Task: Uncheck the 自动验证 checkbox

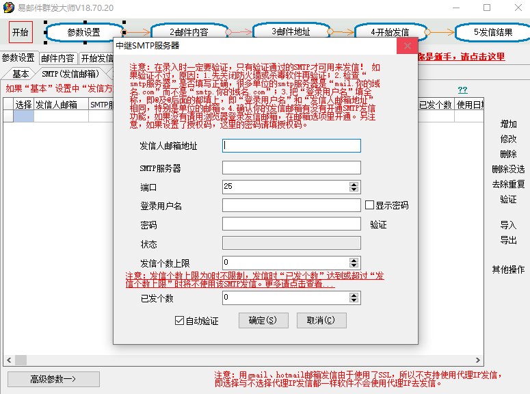Action: 179,320
